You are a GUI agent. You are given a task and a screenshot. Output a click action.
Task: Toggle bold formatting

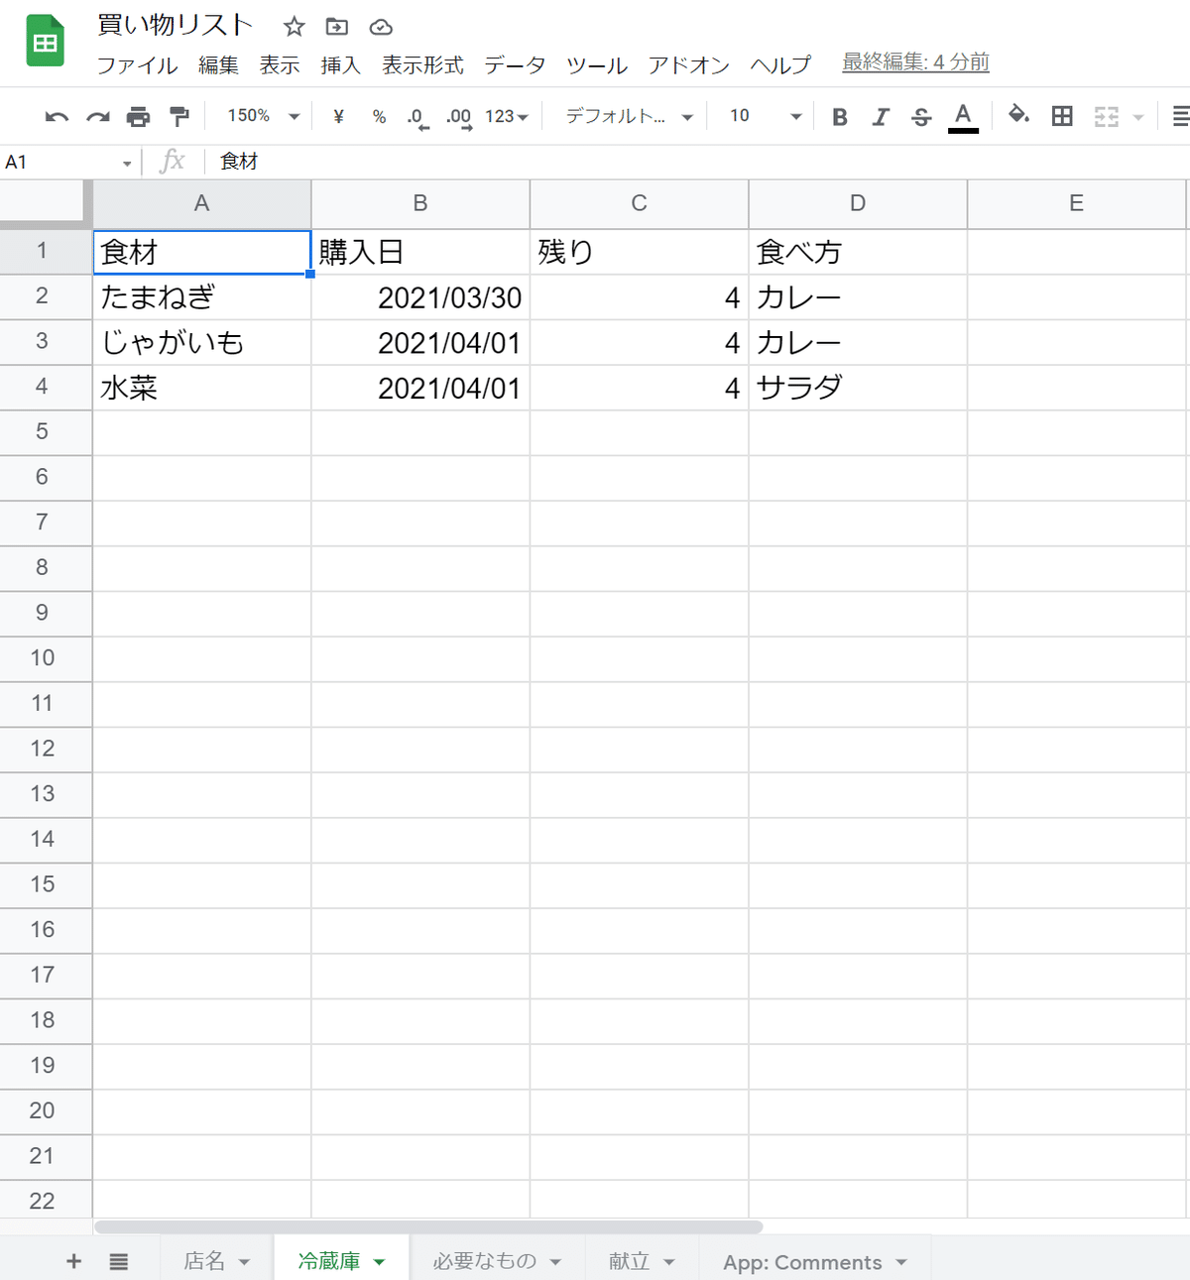(x=840, y=117)
